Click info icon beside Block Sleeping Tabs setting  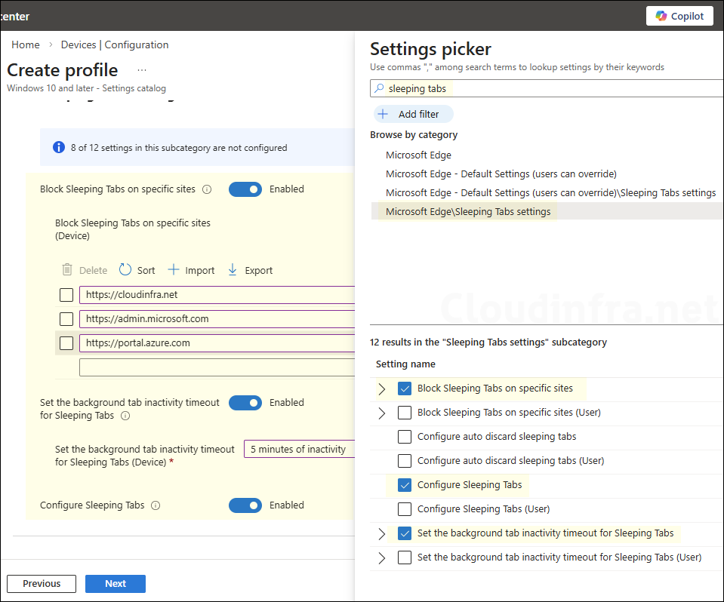tap(207, 189)
